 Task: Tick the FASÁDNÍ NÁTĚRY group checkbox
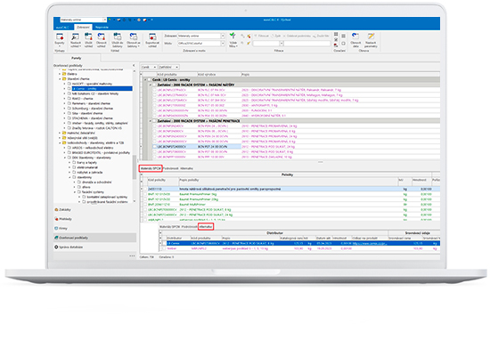tap(154, 85)
